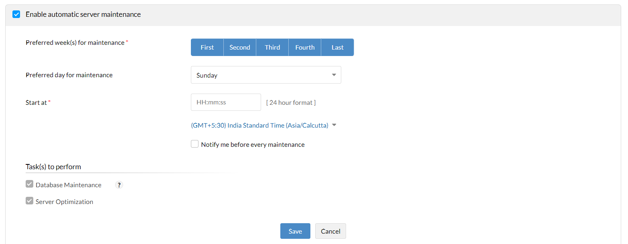628x244 pixels.
Task: Enable Notify me before every maintenance
Action: coord(195,144)
